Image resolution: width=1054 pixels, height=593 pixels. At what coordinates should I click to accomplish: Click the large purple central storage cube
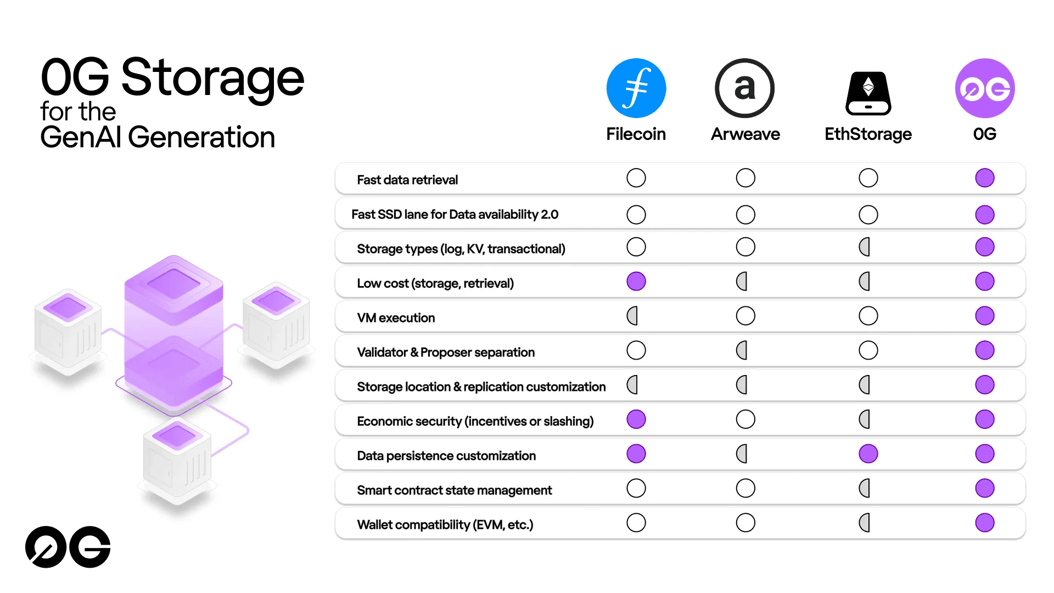173,332
